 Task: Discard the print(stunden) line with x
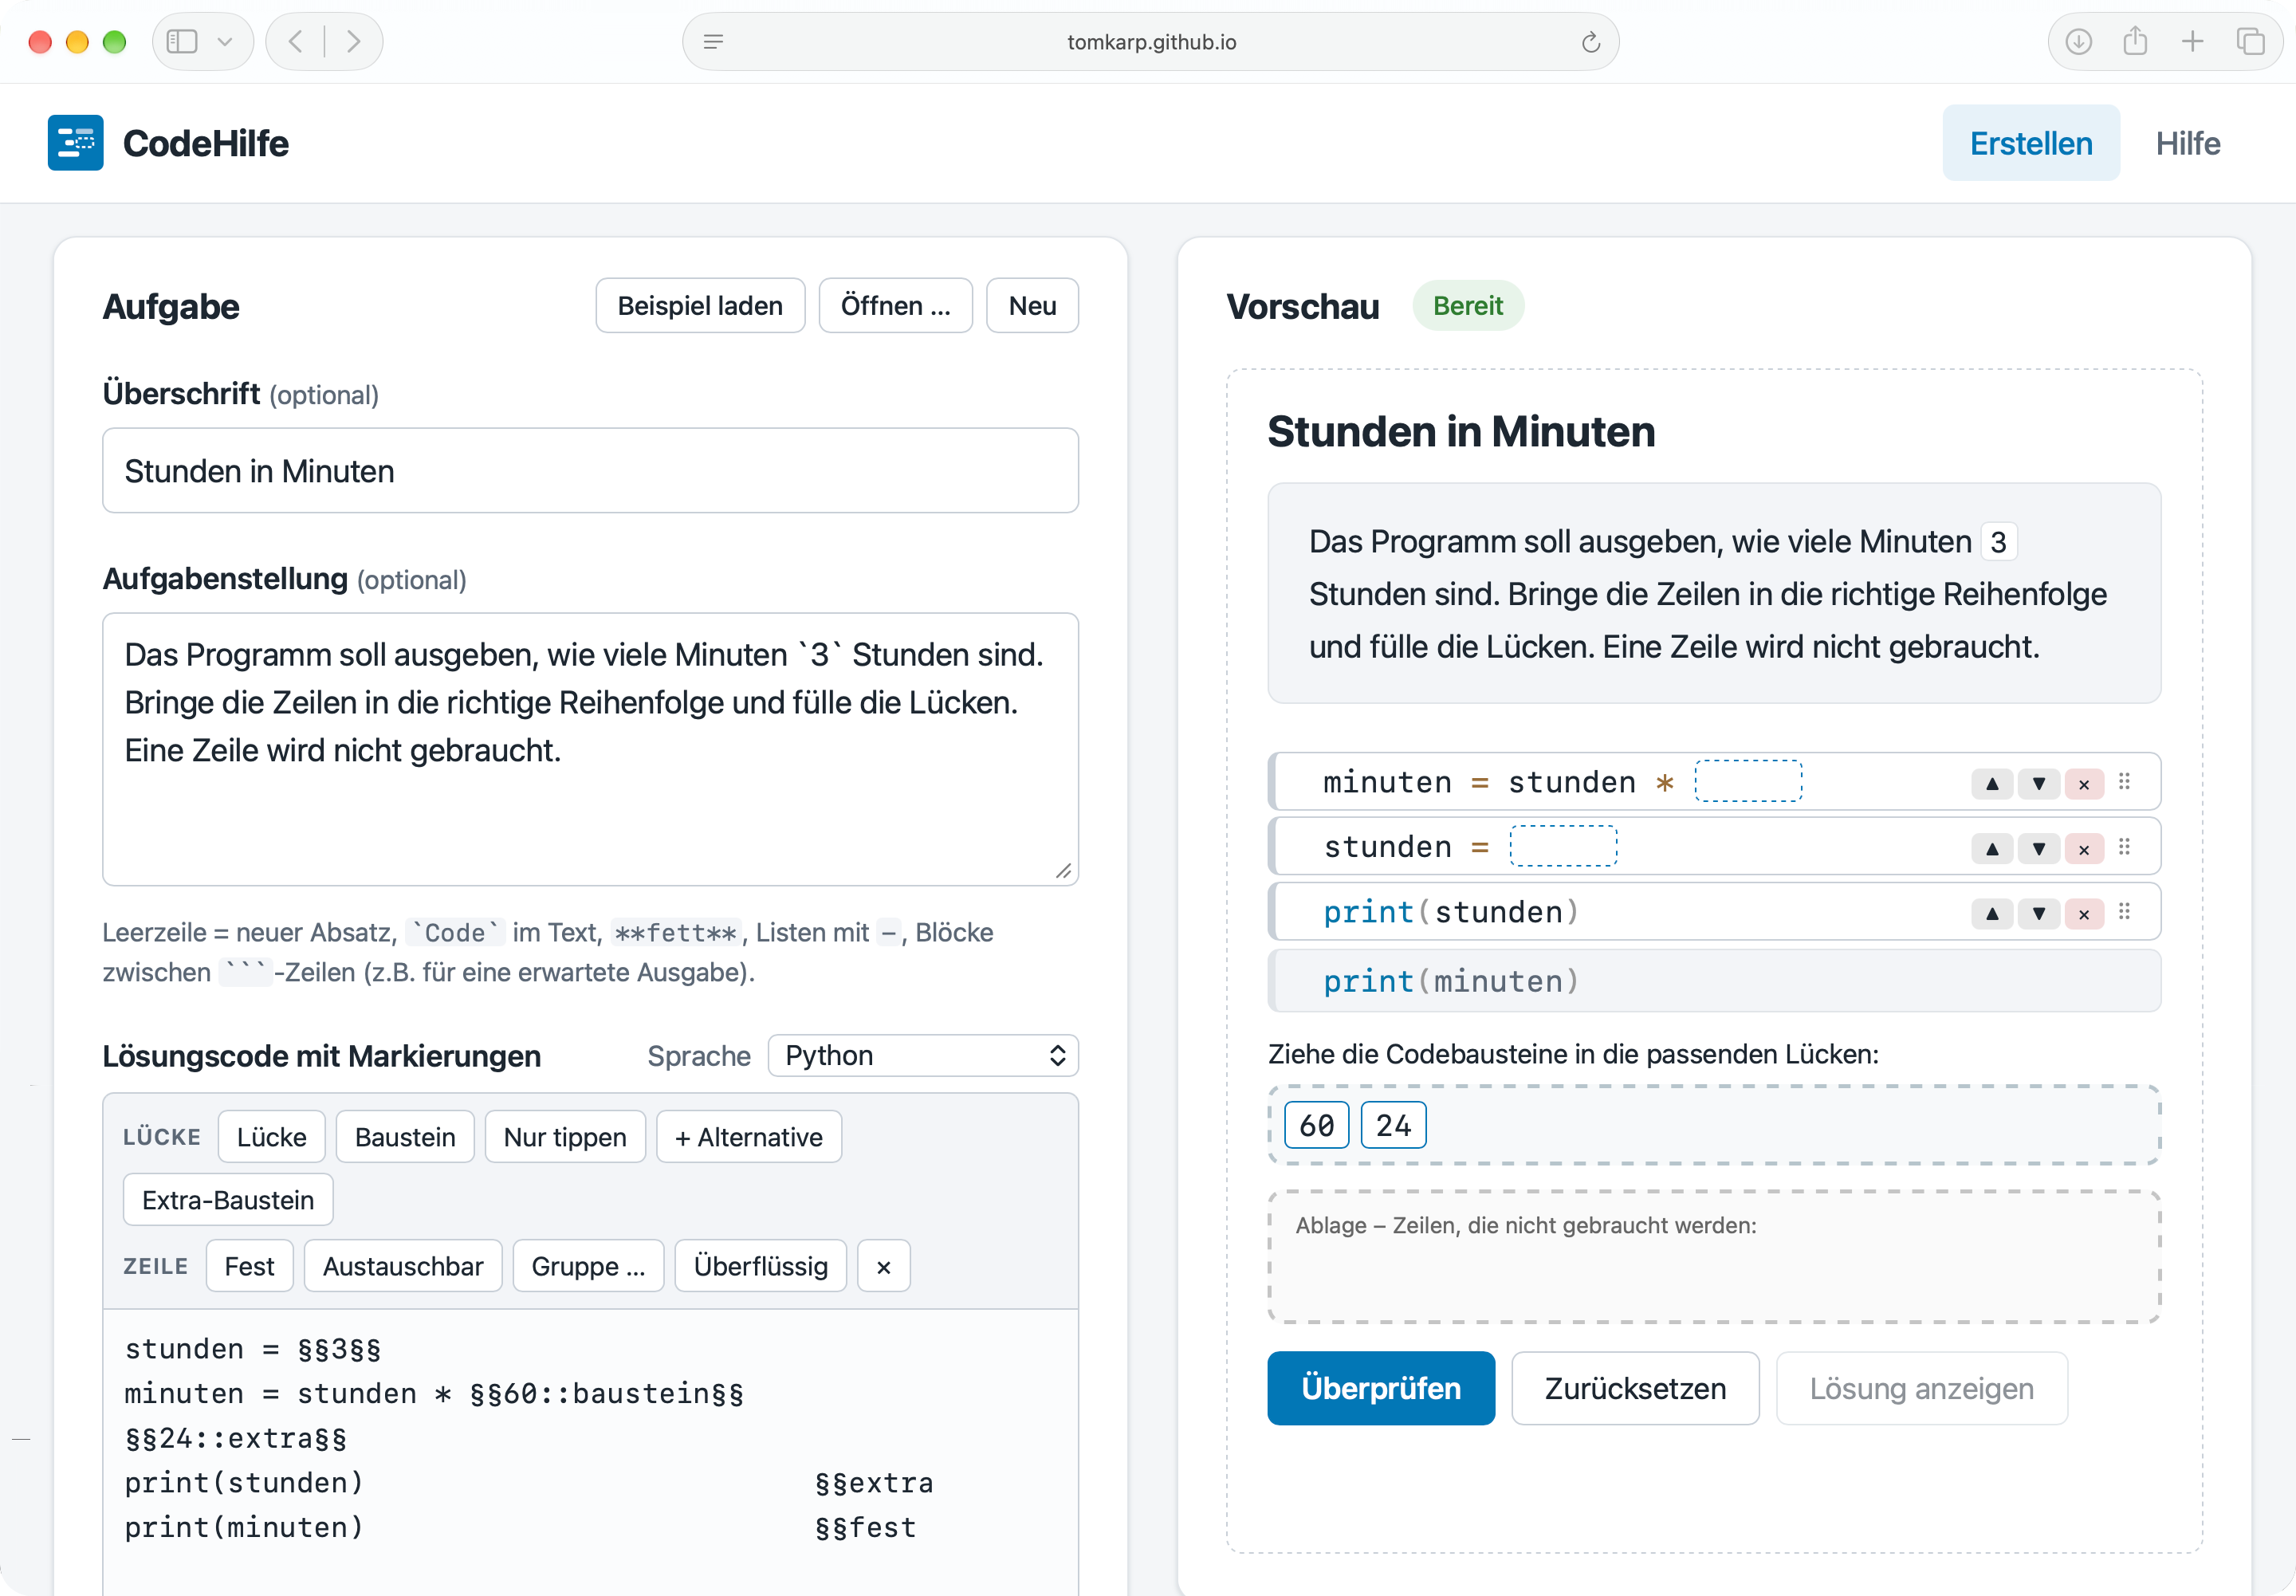pyautogui.click(x=2084, y=913)
